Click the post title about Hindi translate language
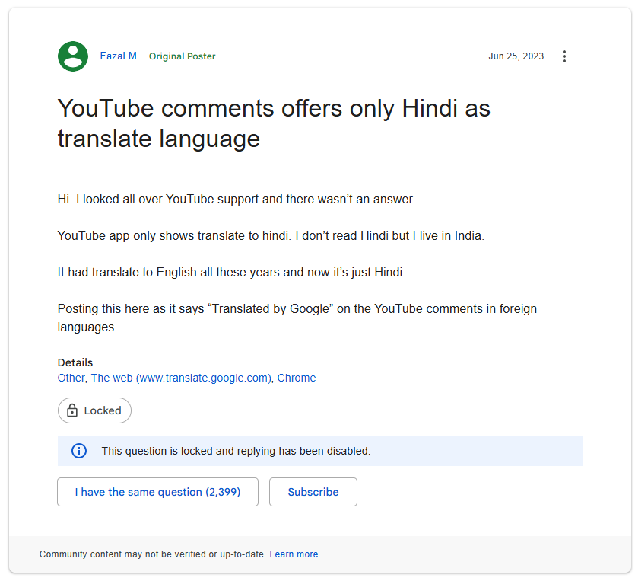Screen dimensions: 635x578 [274, 123]
